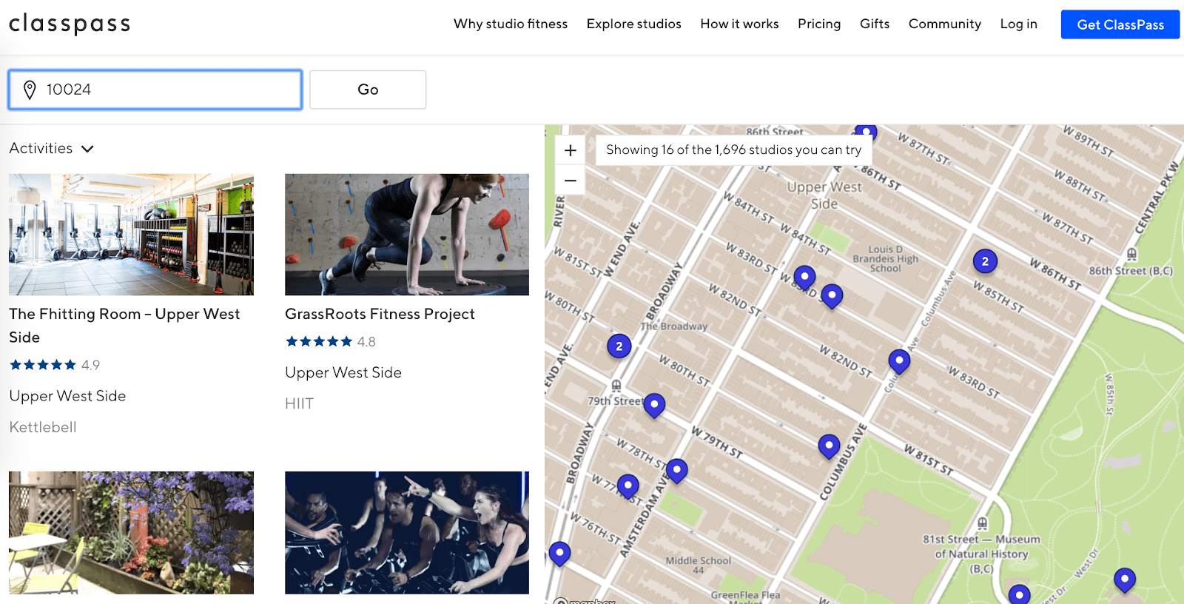Open How it works page

pyautogui.click(x=739, y=24)
